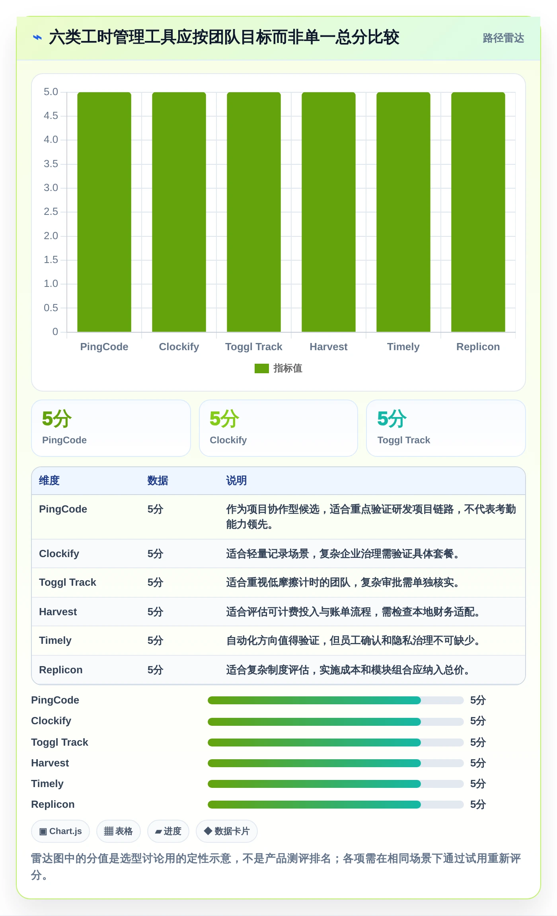Click the Harvest progress bar

pyautogui.click(x=335, y=763)
